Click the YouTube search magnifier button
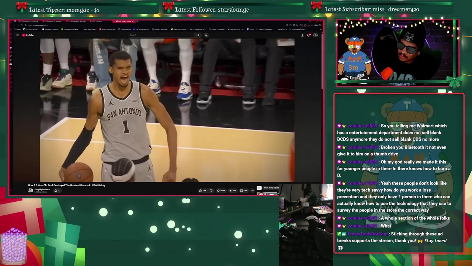The width and height of the screenshot is (472, 266). click(x=198, y=35)
